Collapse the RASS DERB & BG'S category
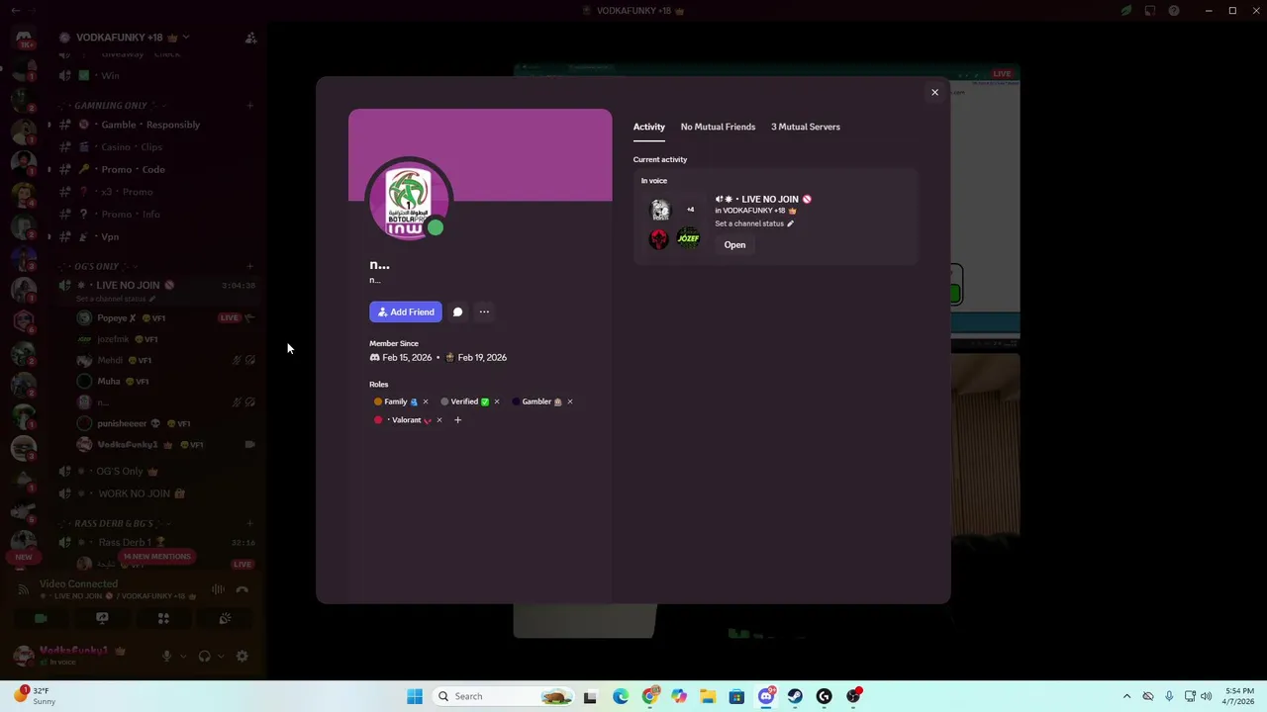 (x=113, y=523)
